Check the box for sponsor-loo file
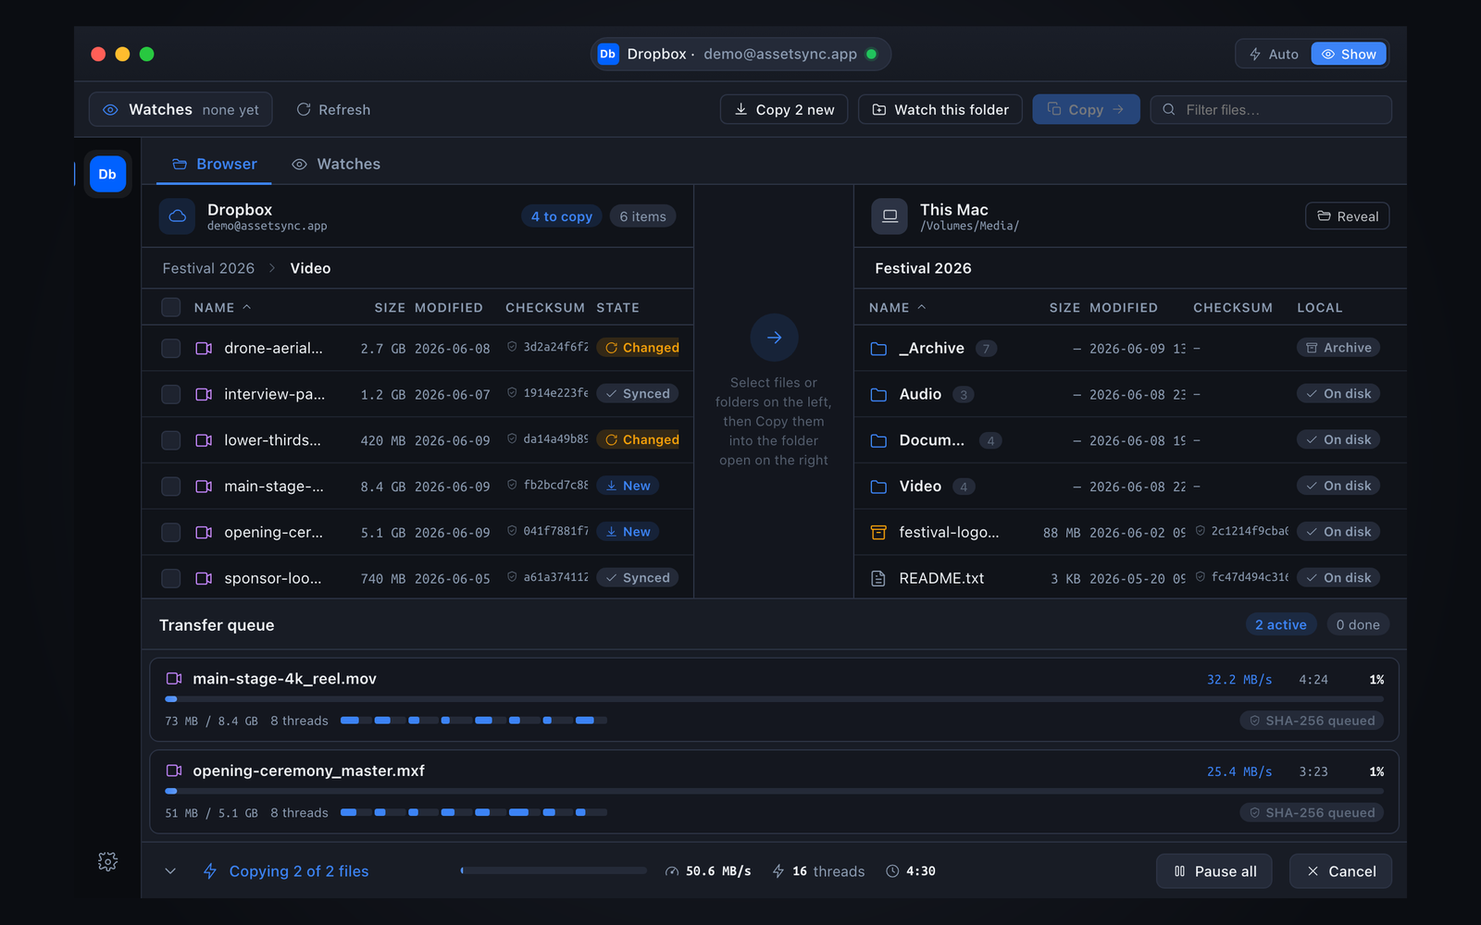This screenshot has width=1481, height=925. [171, 579]
